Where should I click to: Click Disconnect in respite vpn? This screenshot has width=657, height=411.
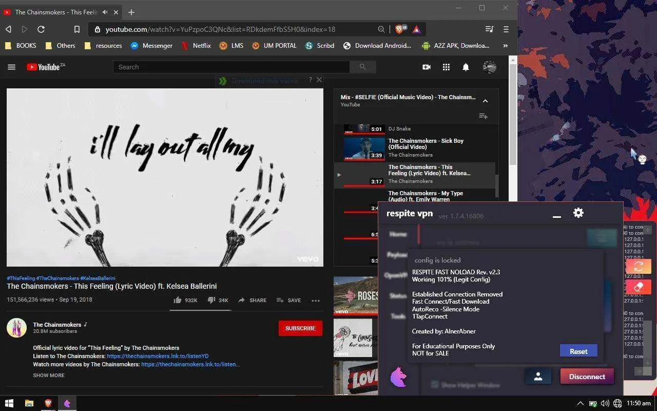tap(587, 377)
